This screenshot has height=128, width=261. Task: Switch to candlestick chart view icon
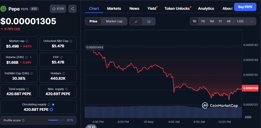[x=149, y=21]
